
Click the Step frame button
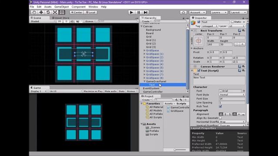pyautogui.click(x=146, y=13)
